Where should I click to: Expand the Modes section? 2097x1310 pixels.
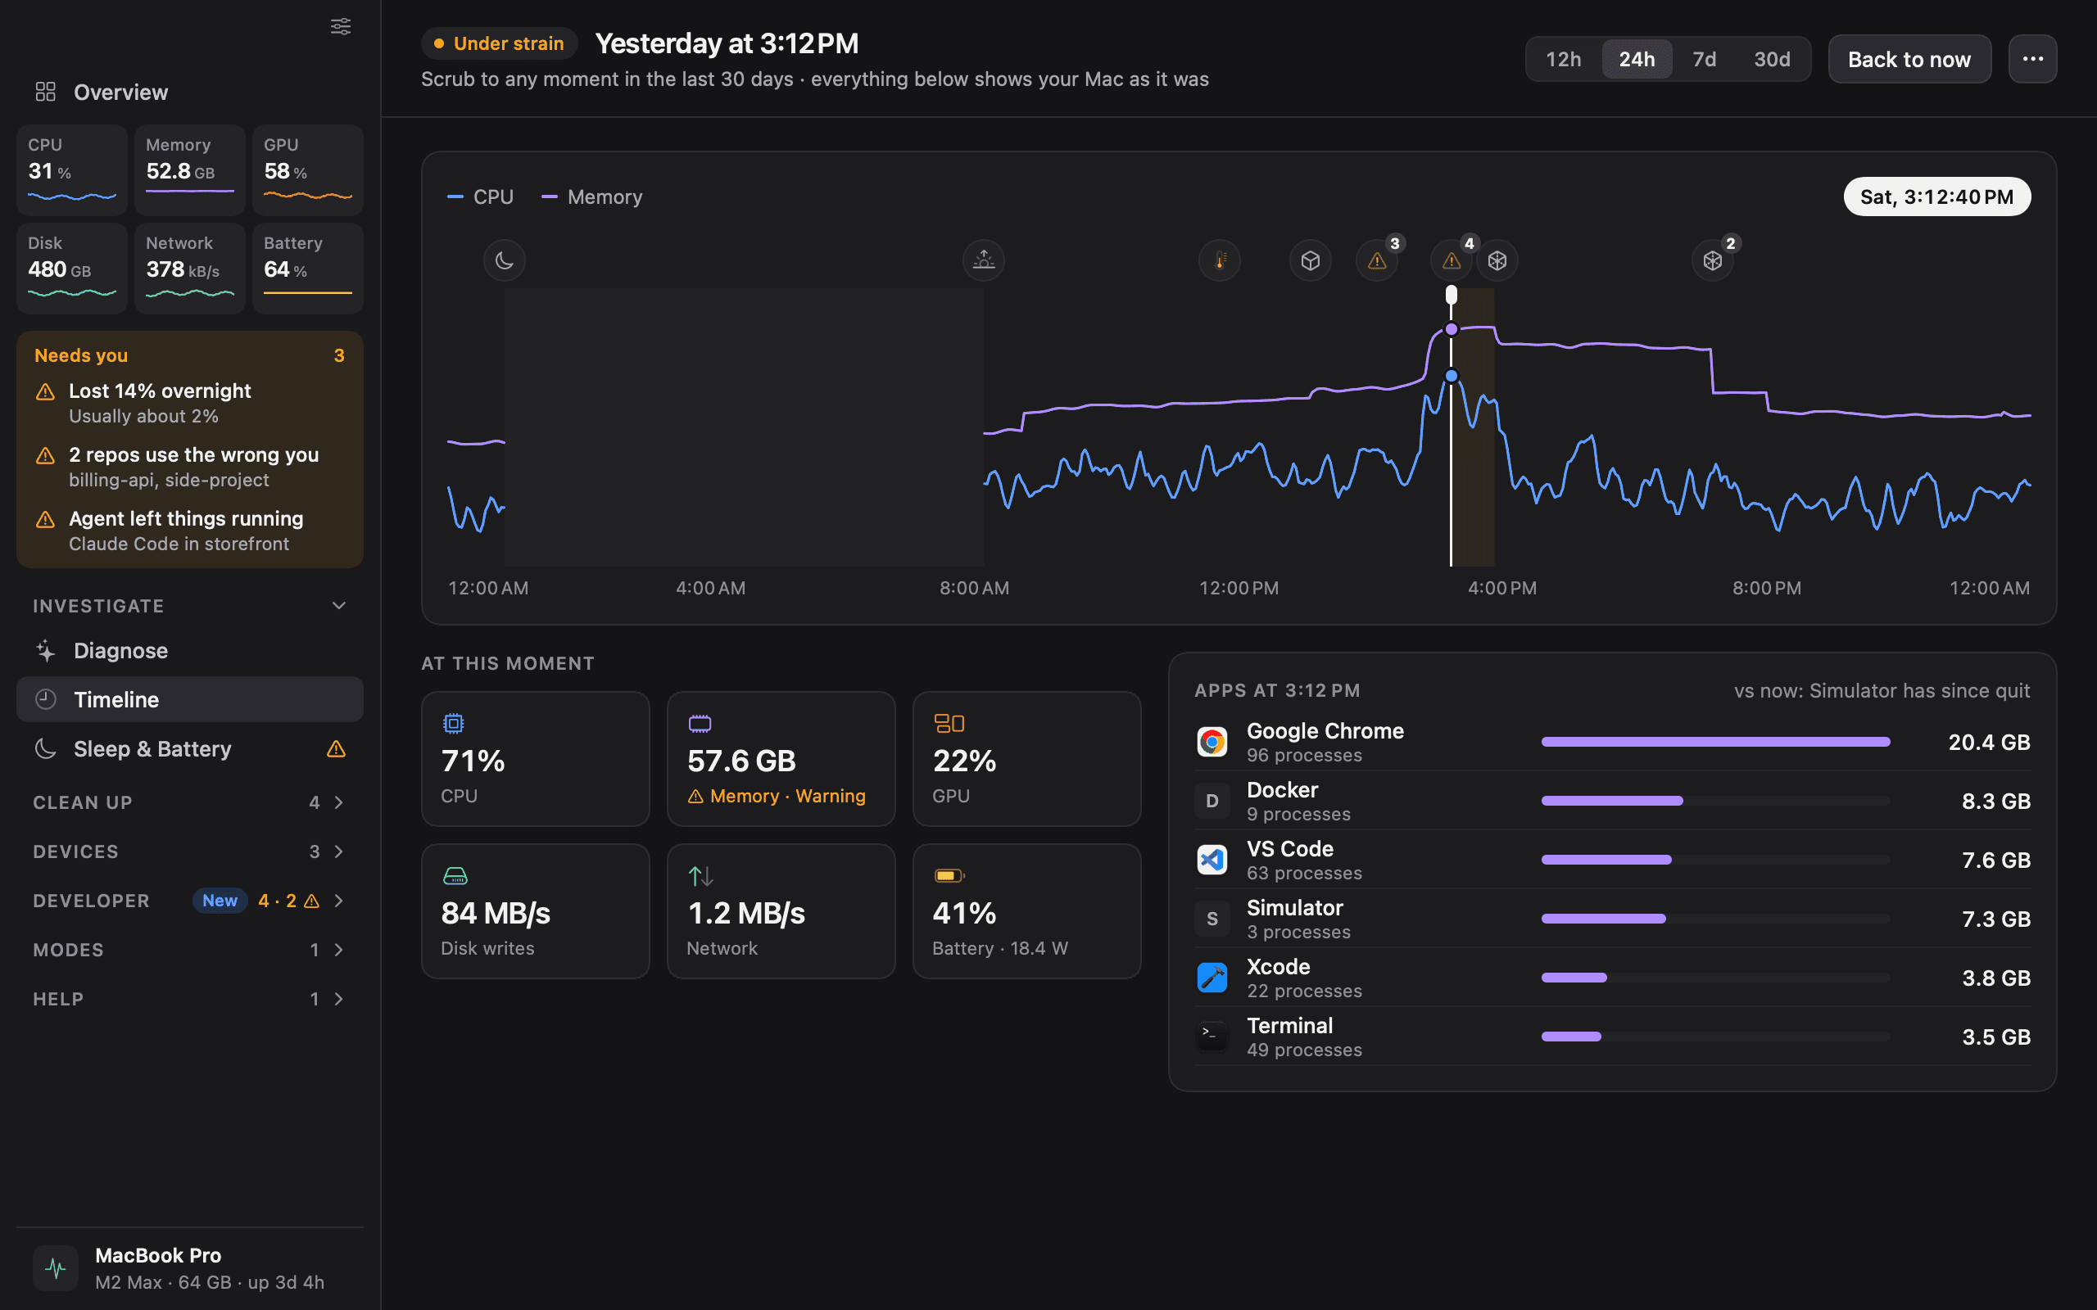(190, 950)
